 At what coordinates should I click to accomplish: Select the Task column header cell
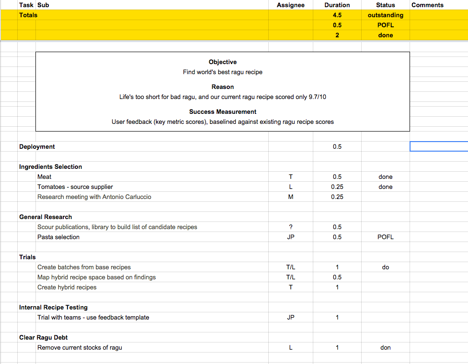26,5
